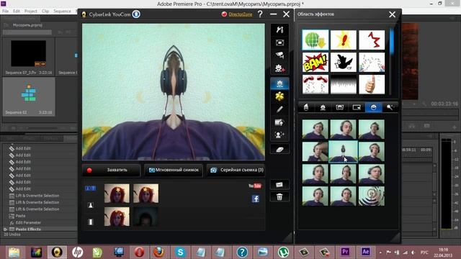Open the camera capture settings icon
Screen dimensions: 461x259
[x=279, y=122]
